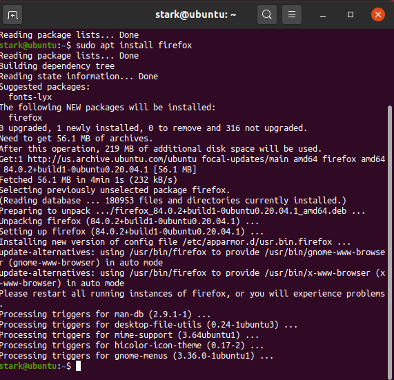Click 'Processing triggers for man-db' line
This screenshot has width=394, height=380.
pos(105,314)
